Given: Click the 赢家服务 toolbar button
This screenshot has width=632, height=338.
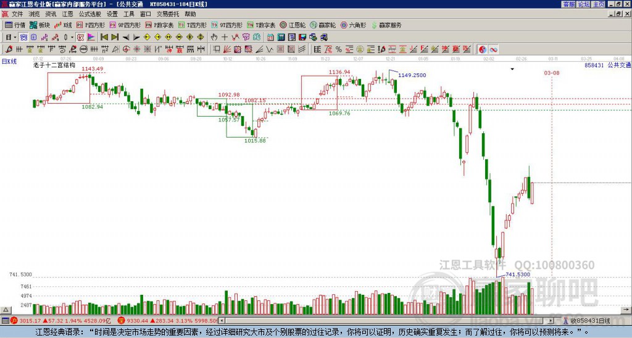Looking at the screenshot, I should [x=386, y=25].
